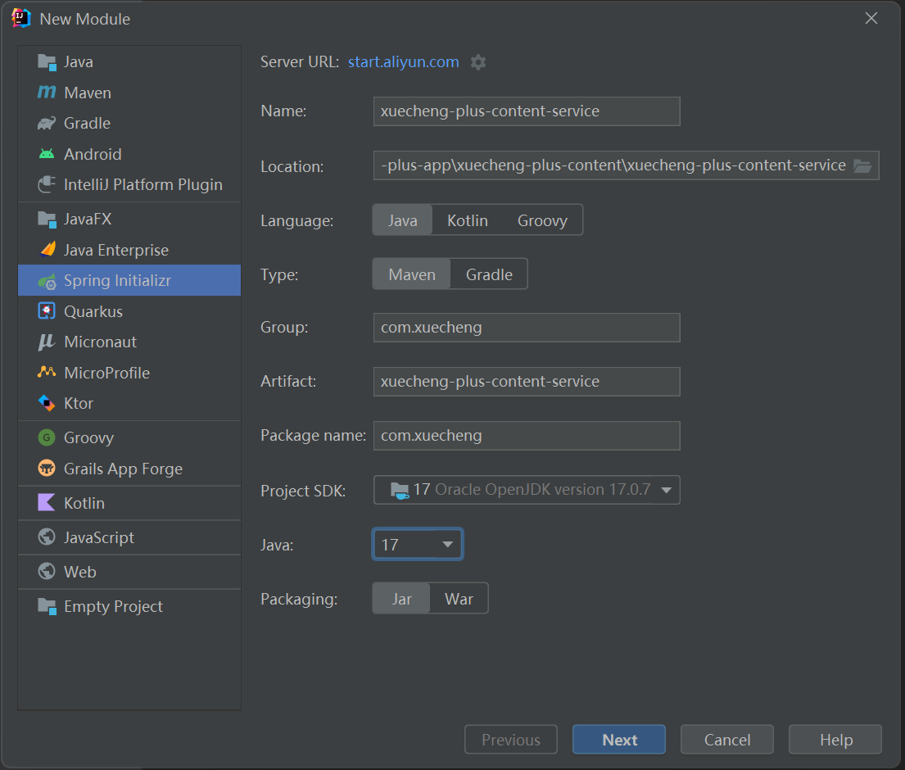Select 'IntelliJ Platform Plugin' entry
The height and width of the screenshot is (770, 905).
click(x=129, y=184)
